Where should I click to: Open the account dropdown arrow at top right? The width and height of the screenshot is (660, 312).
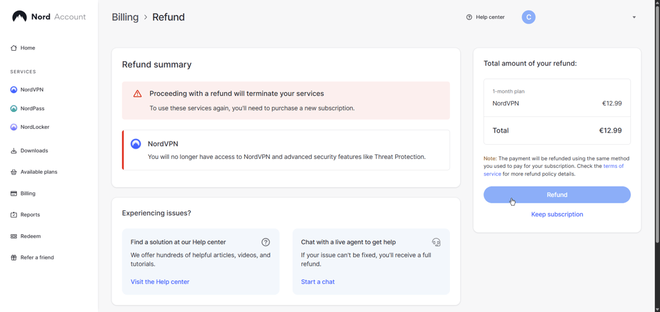point(634,17)
